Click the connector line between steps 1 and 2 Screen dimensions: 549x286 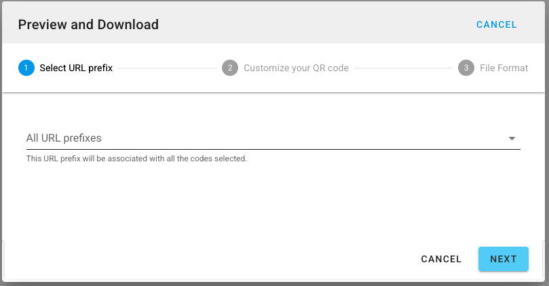click(167, 68)
